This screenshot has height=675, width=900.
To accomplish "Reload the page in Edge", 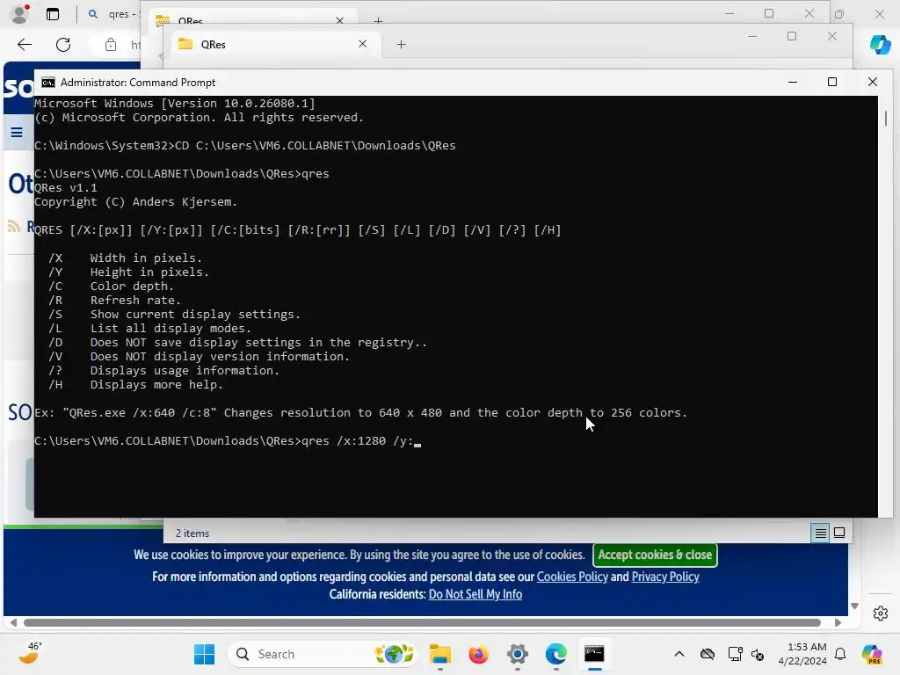I will click(63, 45).
